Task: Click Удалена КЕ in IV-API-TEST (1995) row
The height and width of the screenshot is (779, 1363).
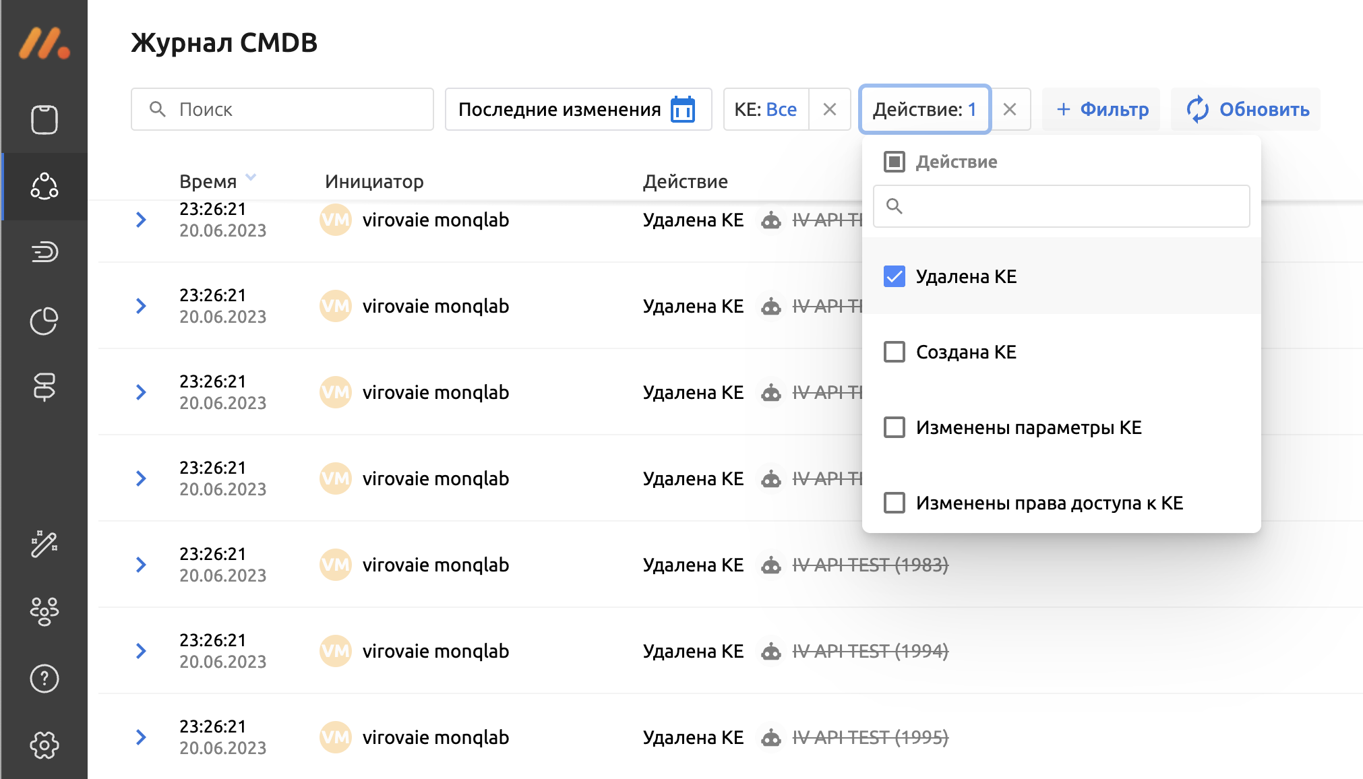Action: tap(693, 737)
